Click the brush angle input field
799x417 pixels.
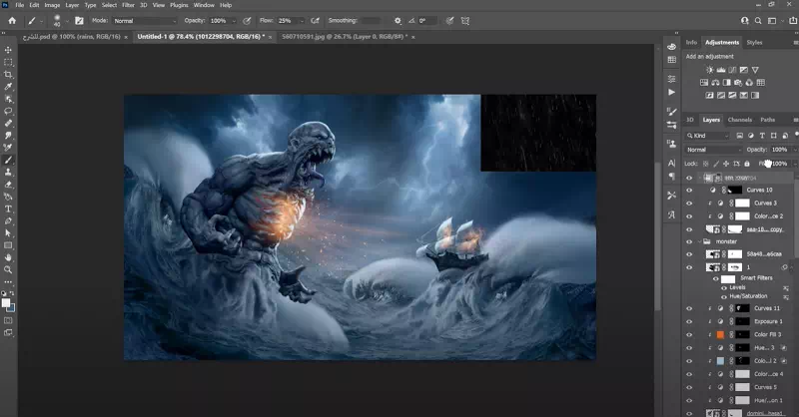[x=427, y=21]
